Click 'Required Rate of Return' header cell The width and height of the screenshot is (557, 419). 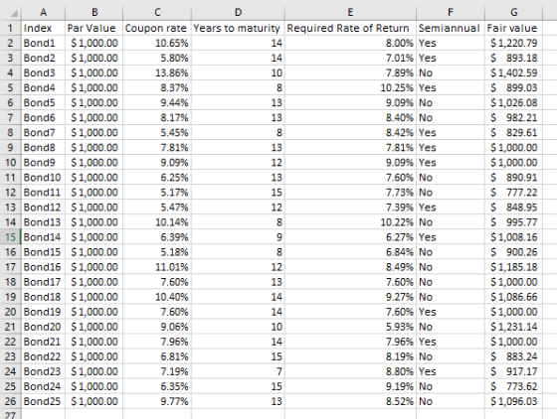pos(350,28)
